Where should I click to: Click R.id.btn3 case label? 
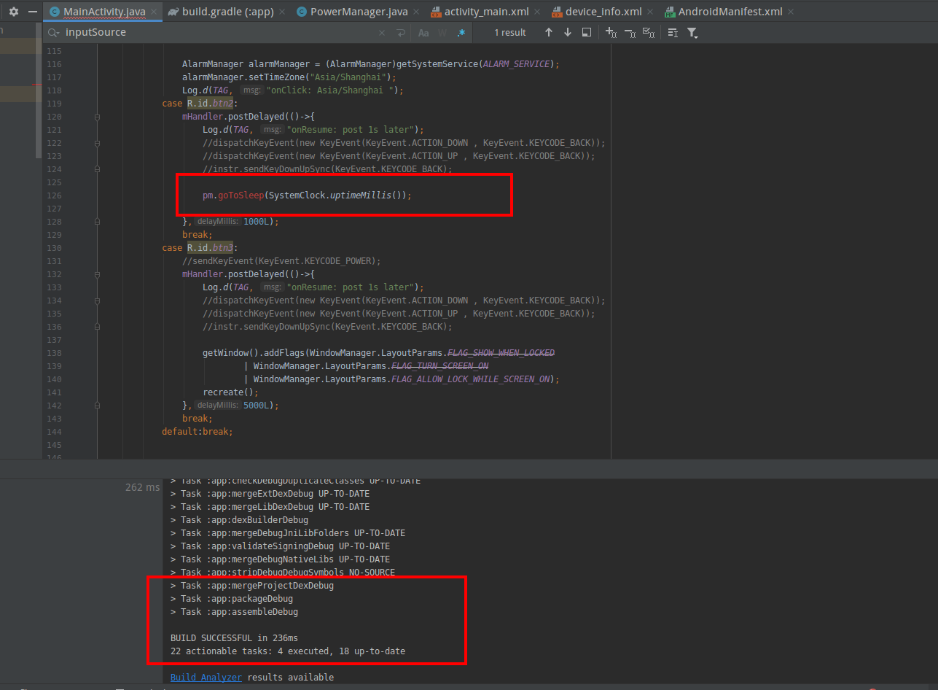tap(210, 248)
